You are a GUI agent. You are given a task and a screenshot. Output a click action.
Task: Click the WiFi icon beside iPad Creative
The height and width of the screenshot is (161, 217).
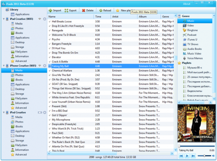click(x=40, y=19)
